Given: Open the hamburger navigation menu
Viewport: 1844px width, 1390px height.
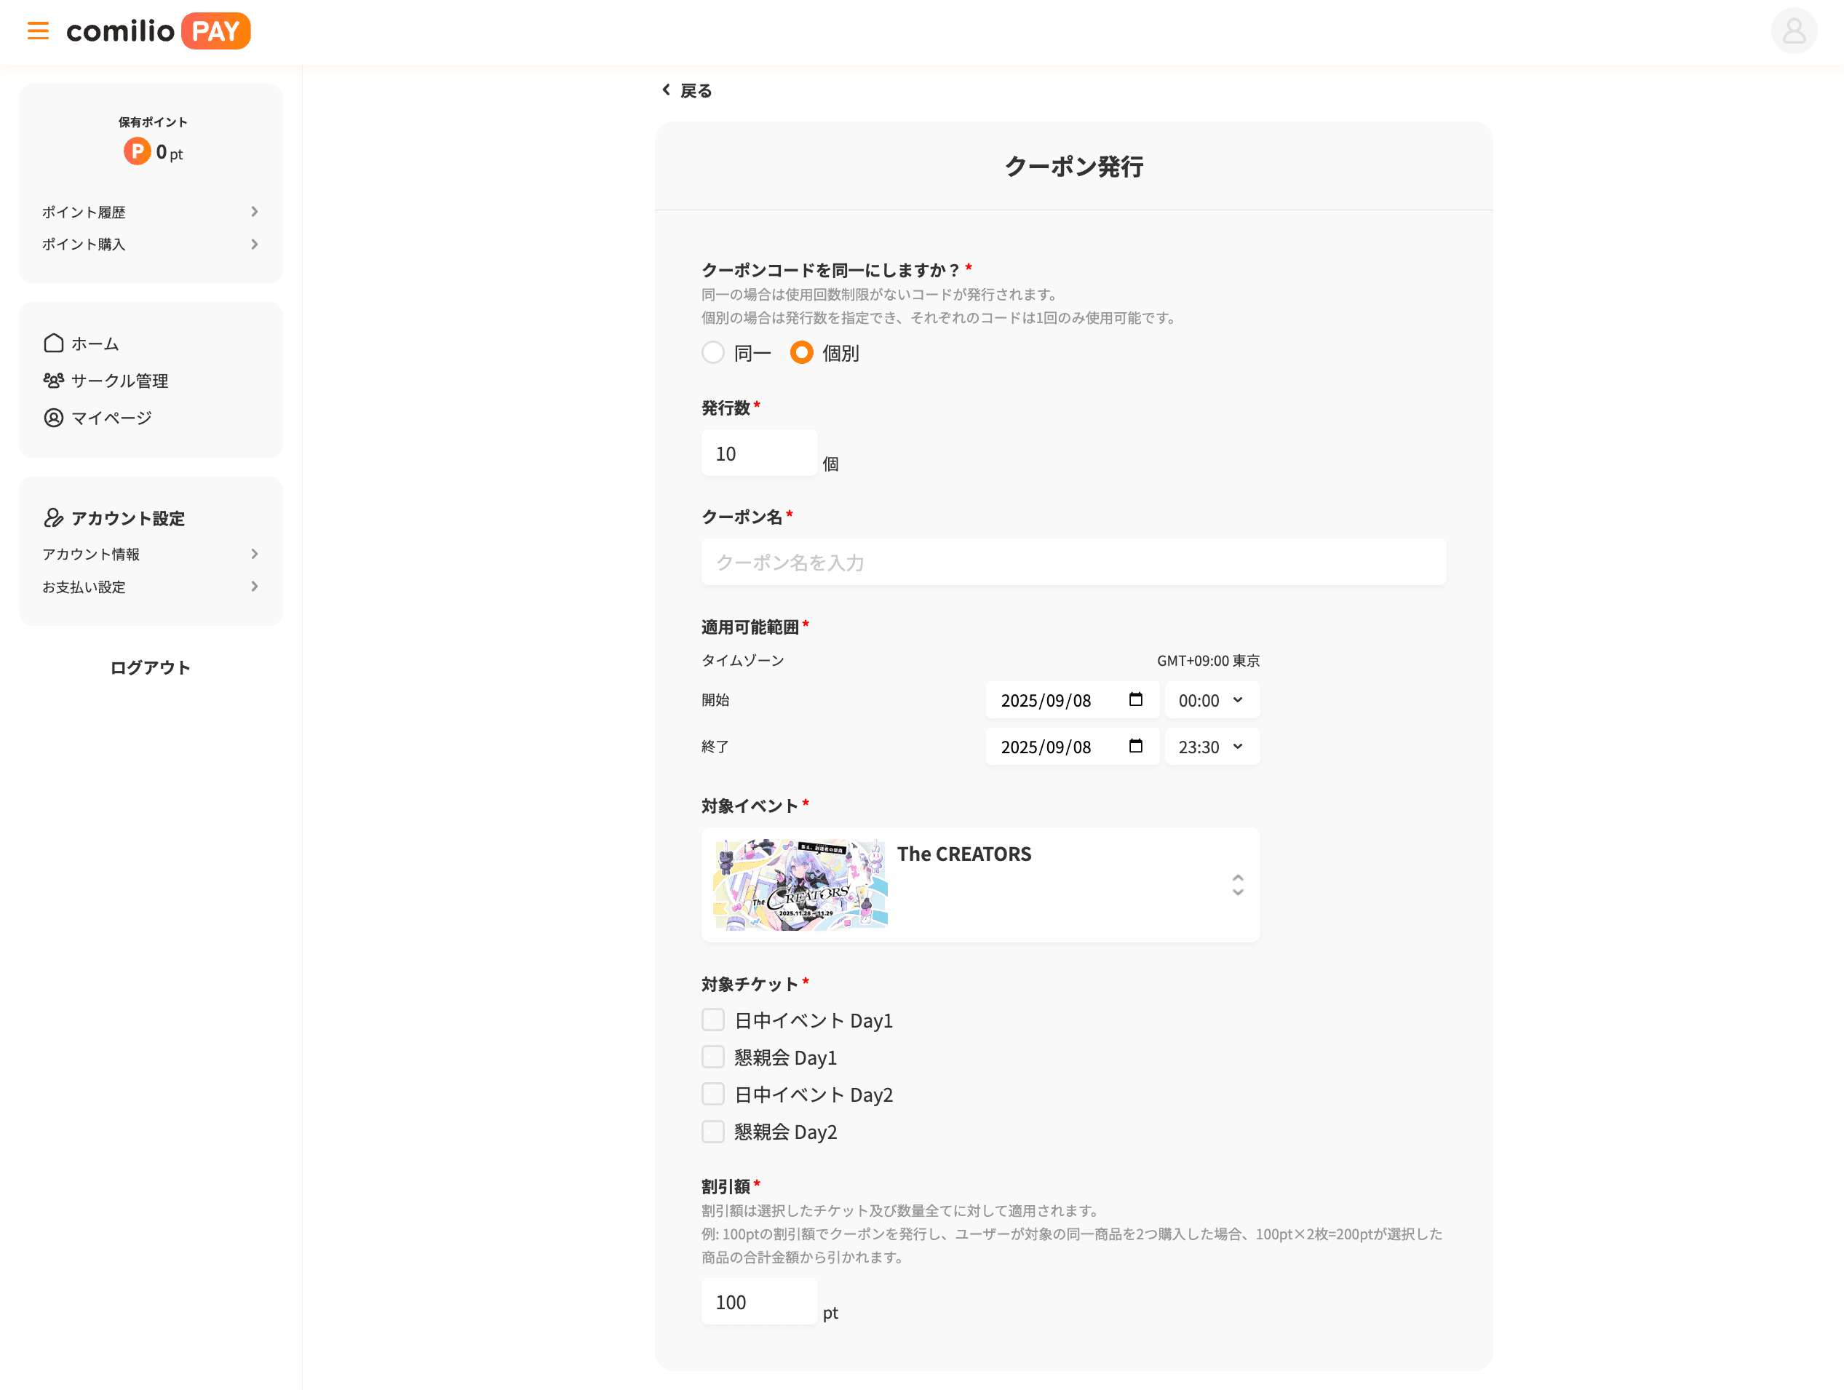Looking at the screenshot, I should 39,31.
